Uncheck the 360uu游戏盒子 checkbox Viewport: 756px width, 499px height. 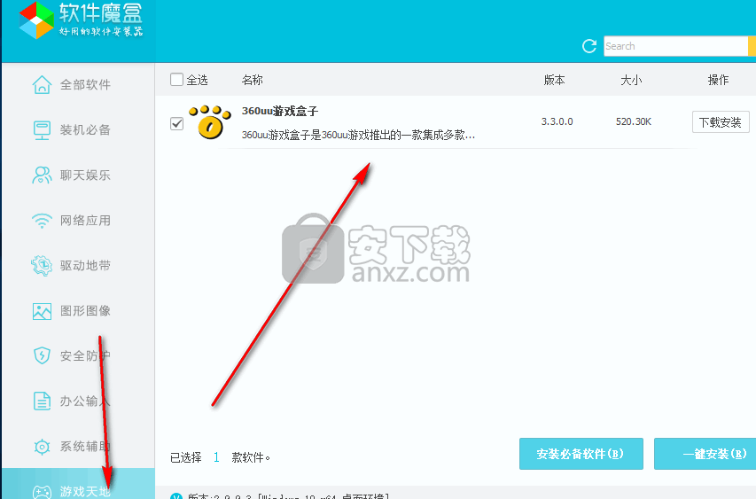point(177,123)
